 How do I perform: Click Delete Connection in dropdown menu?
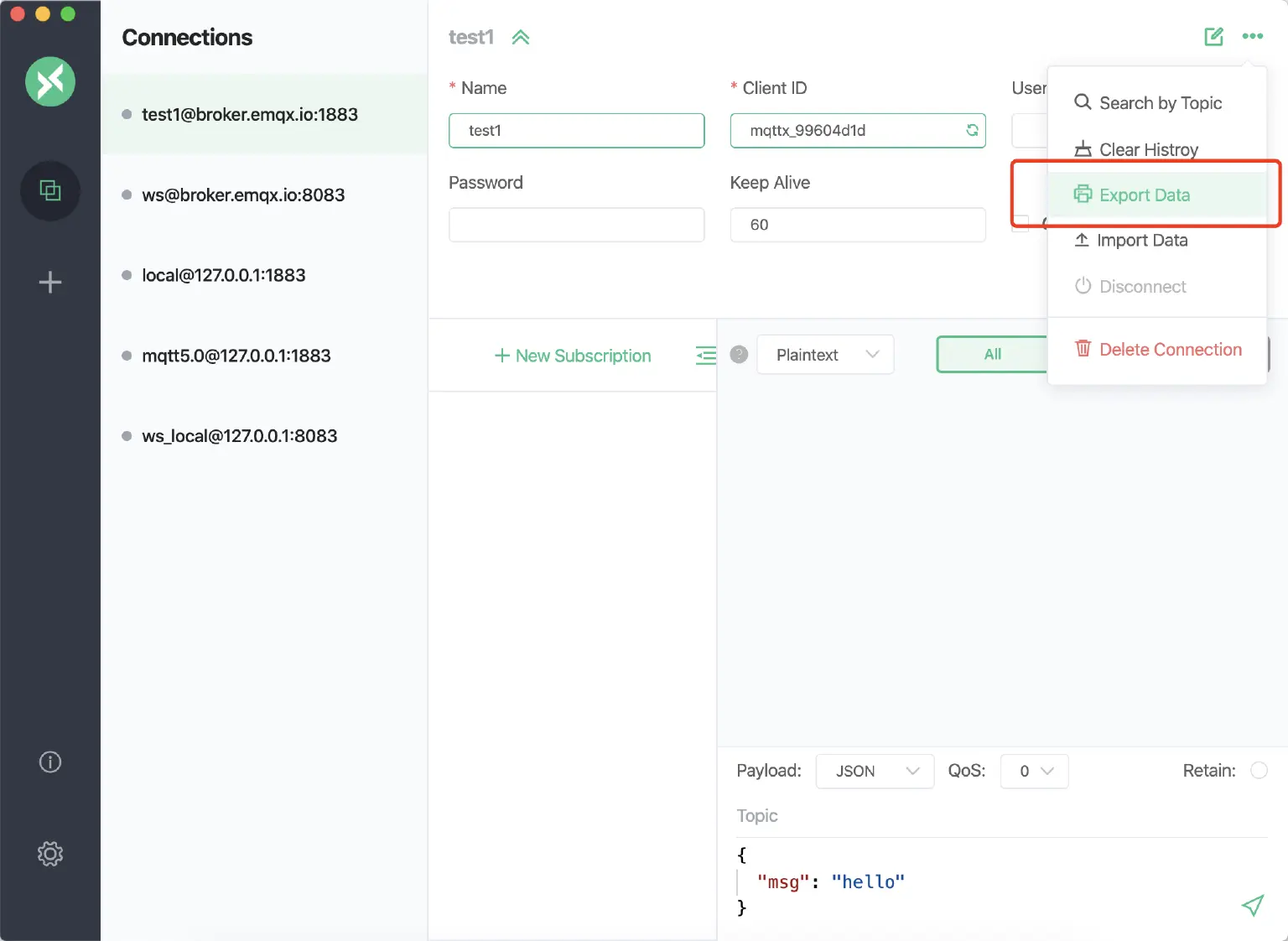(1170, 349)
